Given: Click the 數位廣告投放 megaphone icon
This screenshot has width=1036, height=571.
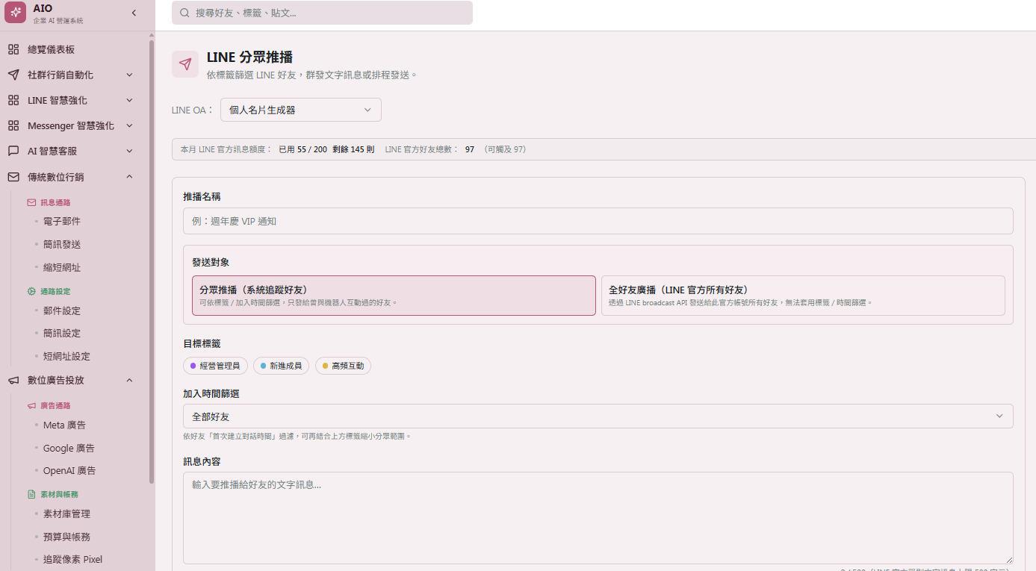Looking at the screenshot, I should [13, 380].
